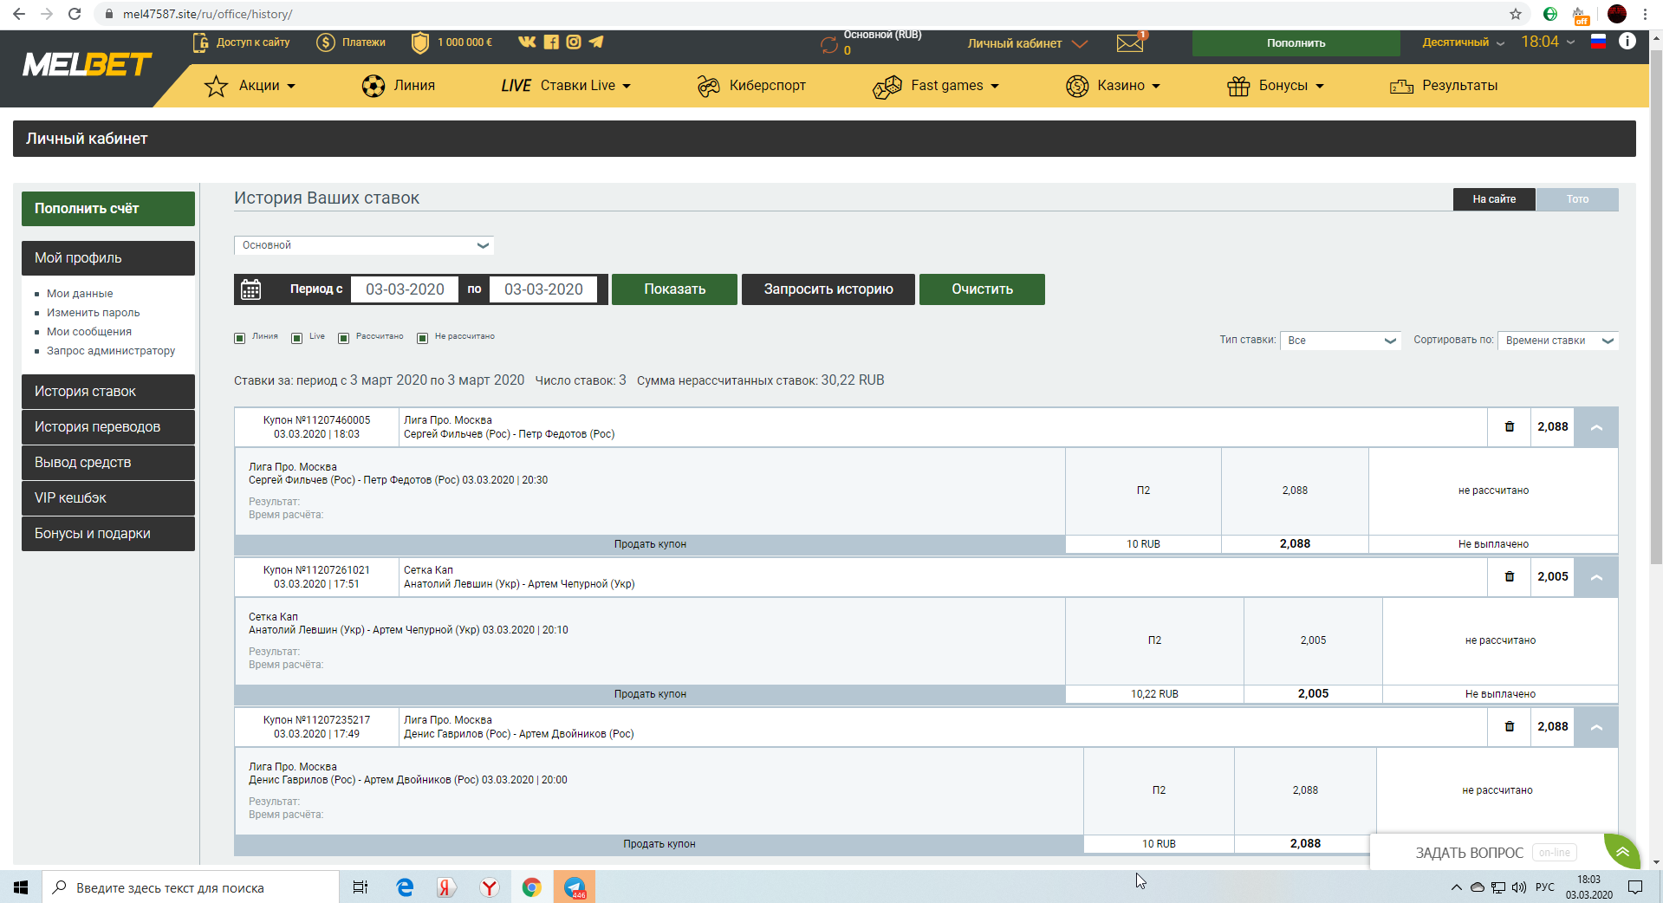
Task: Open the Линия section
Action: [399, 86]
